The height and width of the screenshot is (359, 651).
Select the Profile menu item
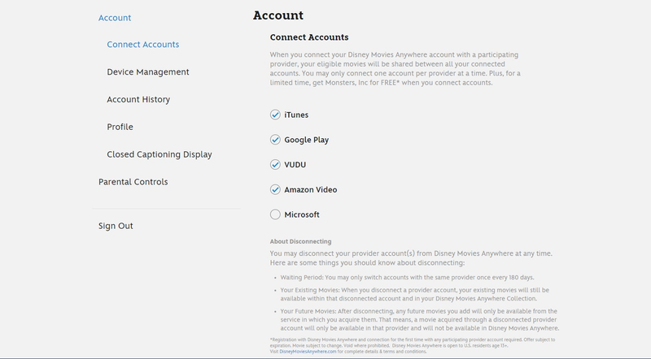point(120,127)
